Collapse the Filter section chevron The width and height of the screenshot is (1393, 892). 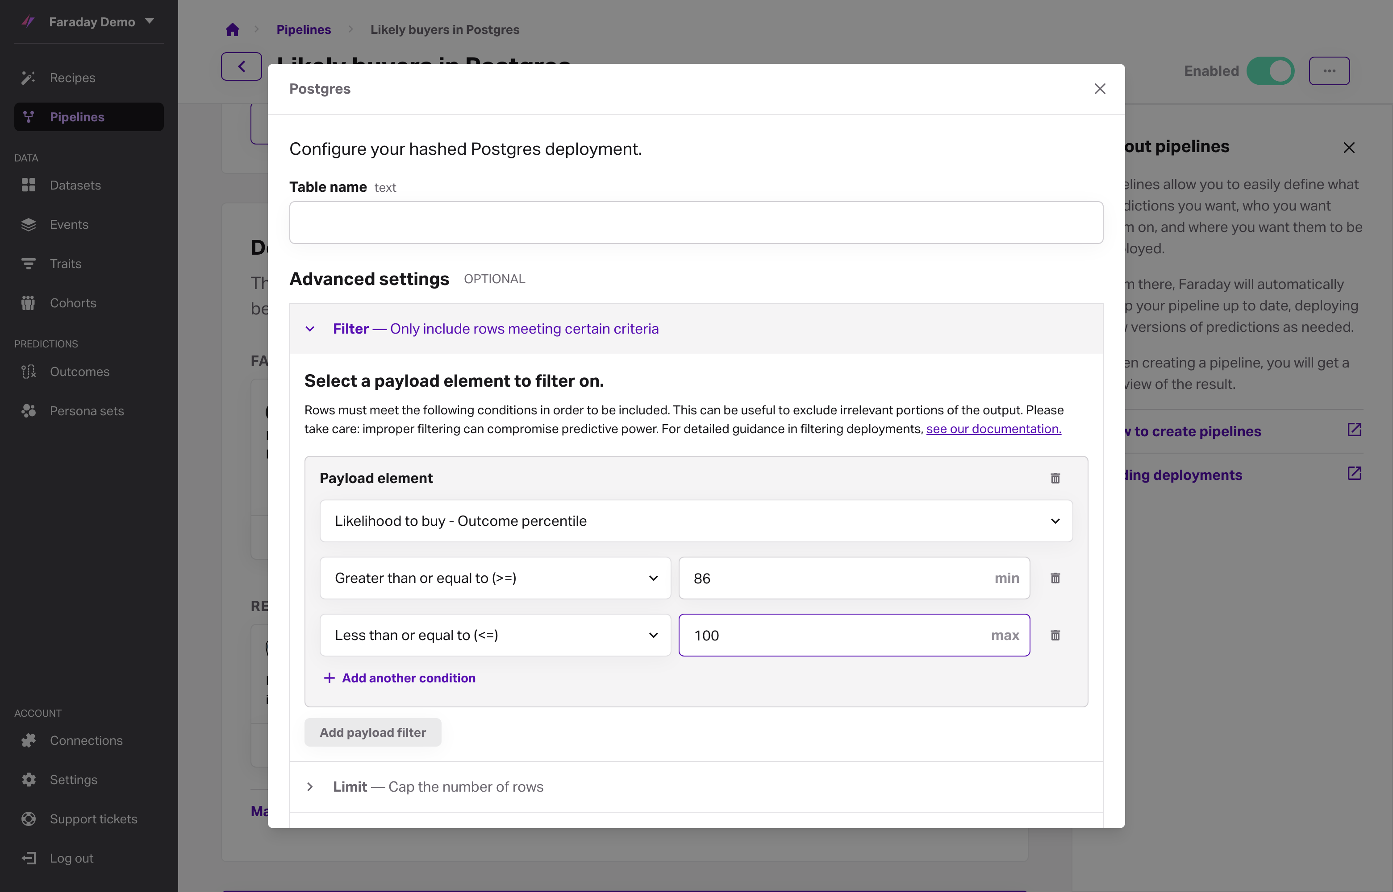[310, 329]
